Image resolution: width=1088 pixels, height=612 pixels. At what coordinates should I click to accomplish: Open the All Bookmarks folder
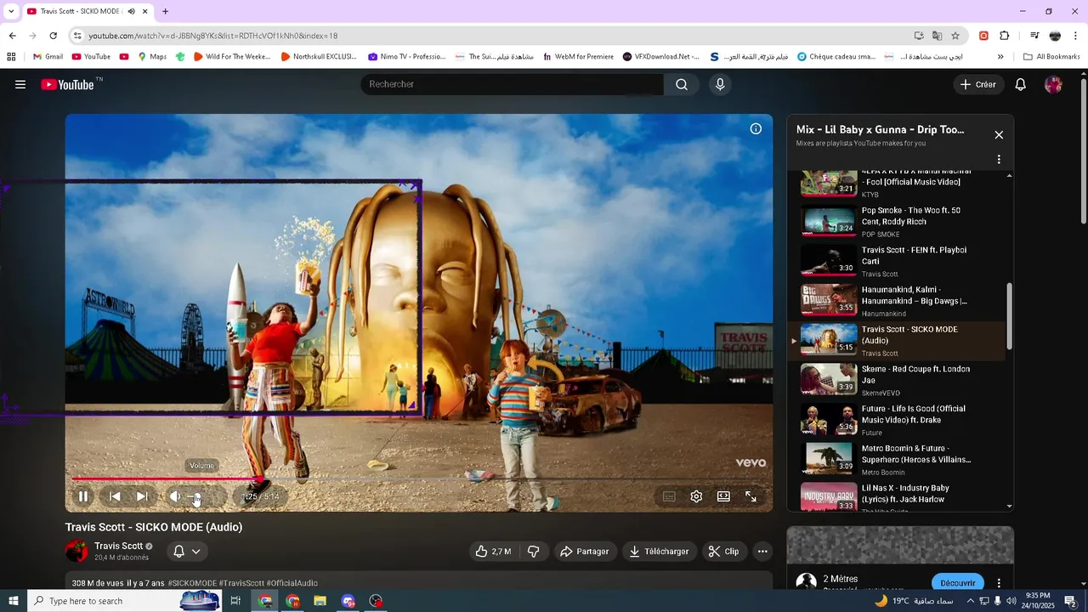(1051, 57)
